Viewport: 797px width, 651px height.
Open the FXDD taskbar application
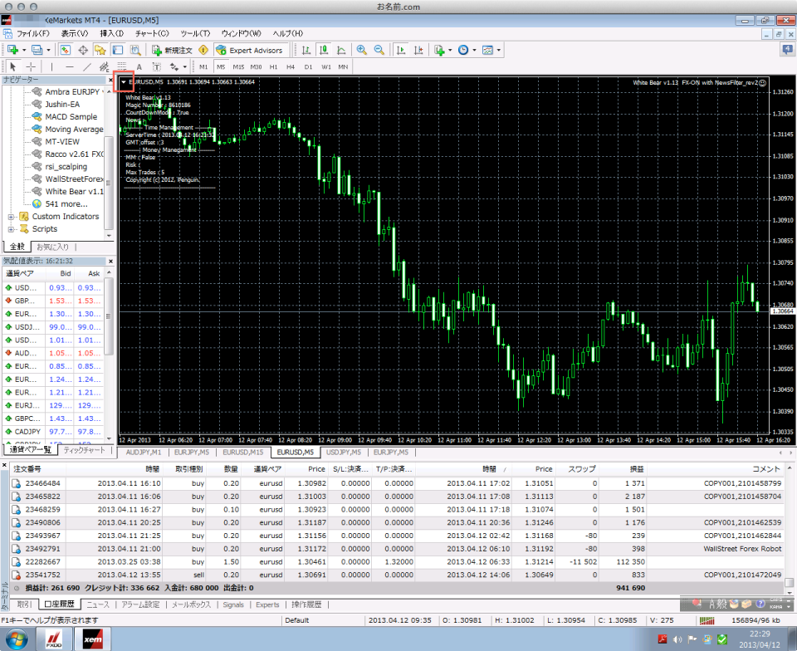point(55,639)
